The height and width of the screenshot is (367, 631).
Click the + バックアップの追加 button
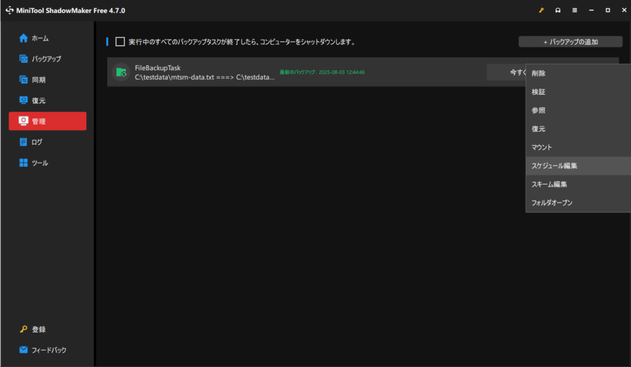point(570,42)
